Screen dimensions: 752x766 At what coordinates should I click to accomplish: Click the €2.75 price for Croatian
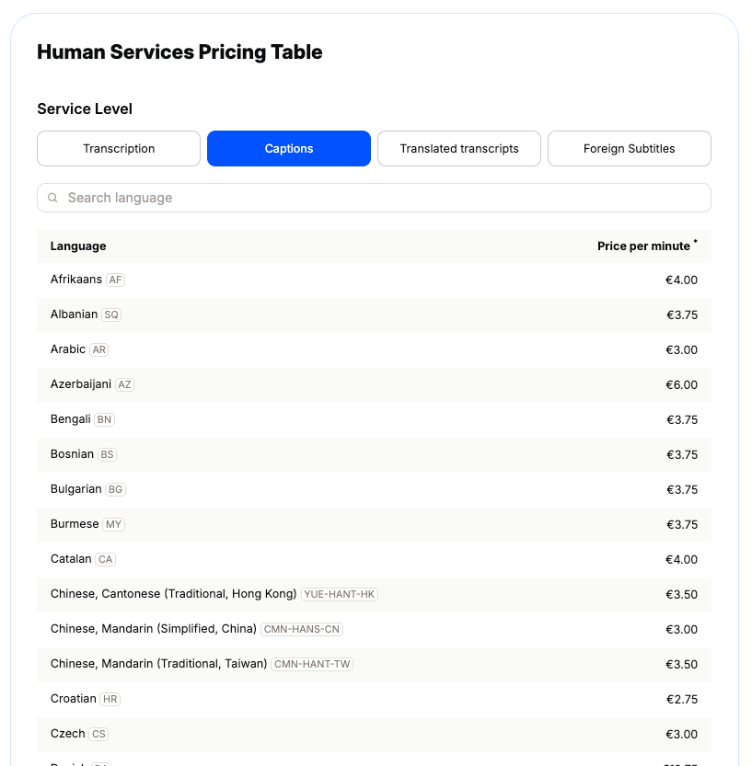[682, 699]
